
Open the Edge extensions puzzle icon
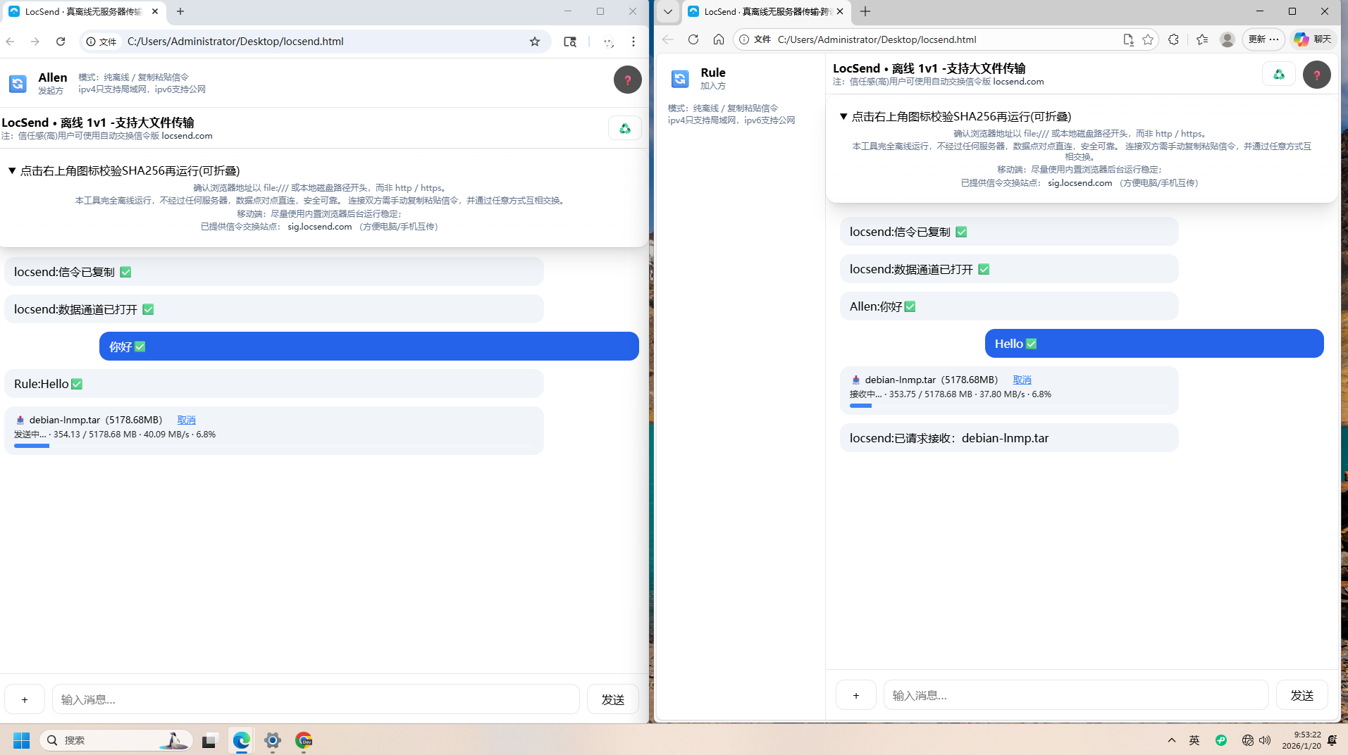[1173, 39]
